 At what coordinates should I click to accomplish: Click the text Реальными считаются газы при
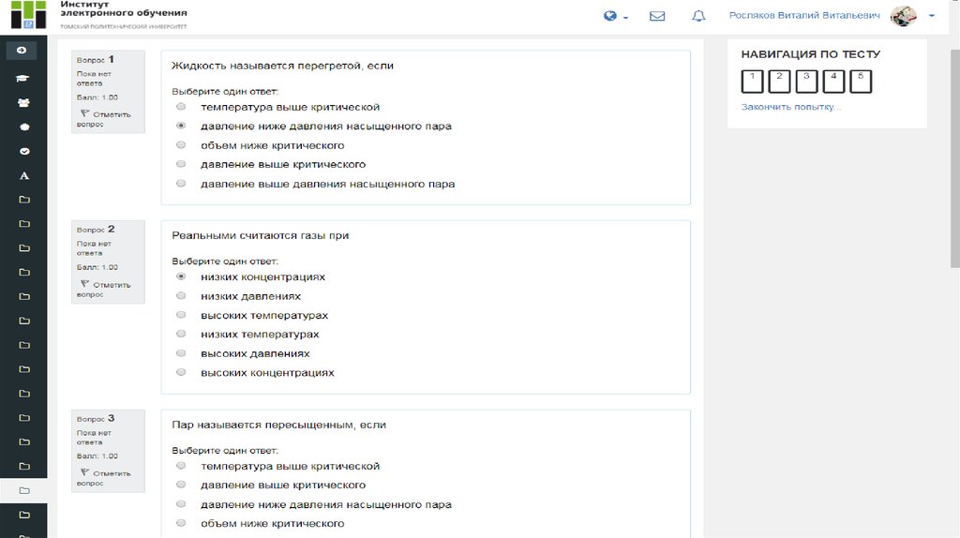pyautogui.click(x=261, y=235)
